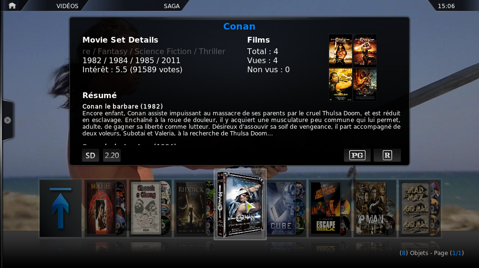Select the Ip Man saga cover
The height and width of the screenshot is (268, 479).
coord(375,208)
